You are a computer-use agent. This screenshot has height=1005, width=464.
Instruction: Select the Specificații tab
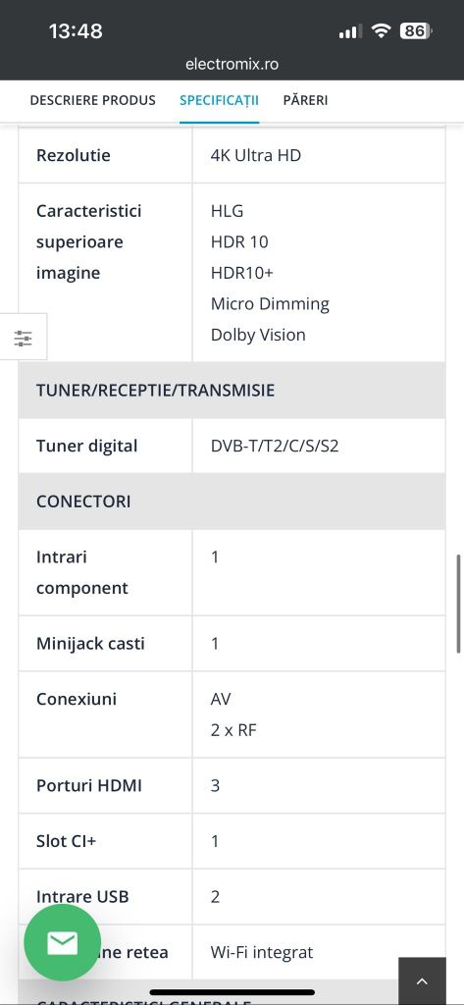click(219, 100)
